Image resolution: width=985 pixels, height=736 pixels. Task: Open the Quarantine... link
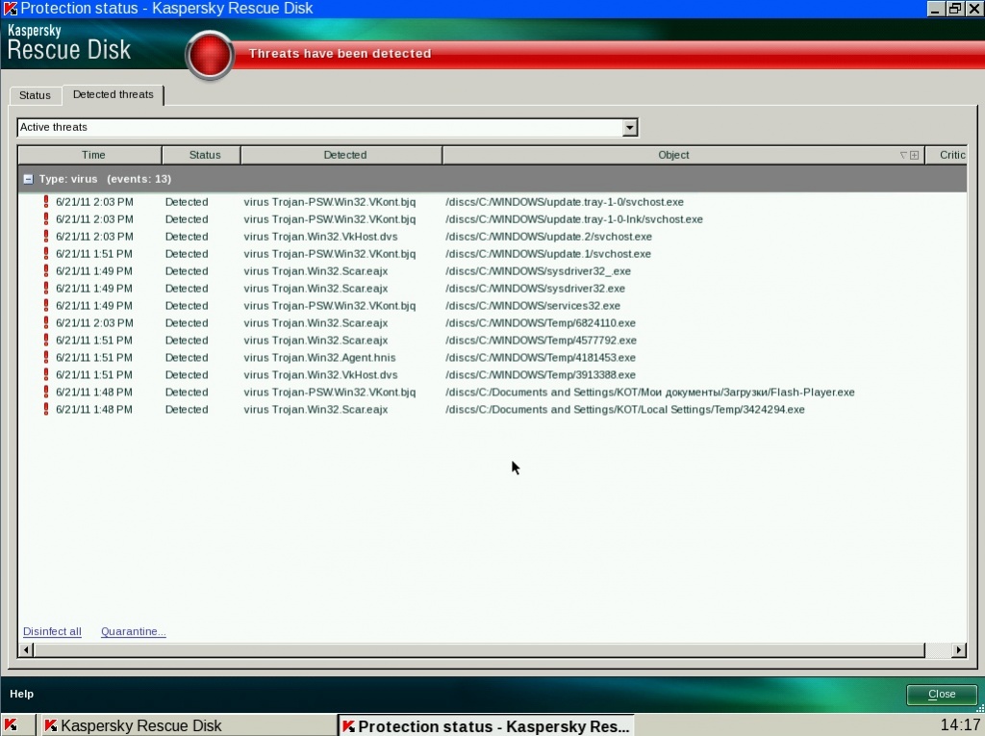click(x=133, y=632)
